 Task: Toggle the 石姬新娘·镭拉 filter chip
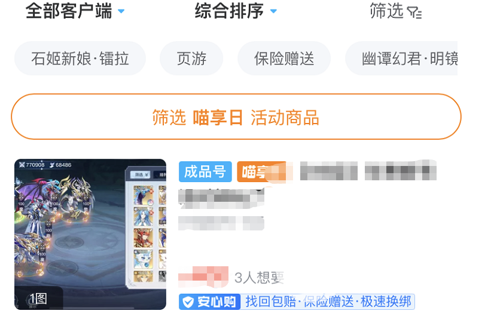tap(80, 59)
